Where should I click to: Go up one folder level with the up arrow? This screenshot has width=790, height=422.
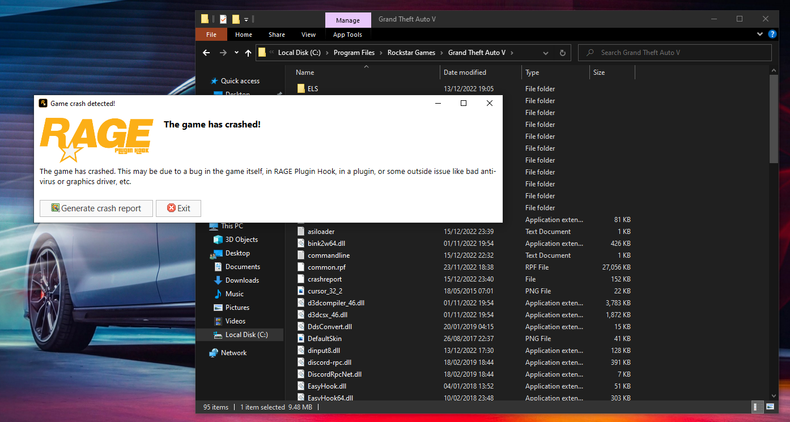248,53
